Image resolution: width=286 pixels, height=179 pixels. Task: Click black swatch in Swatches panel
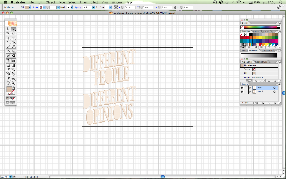tap(251, 34)
